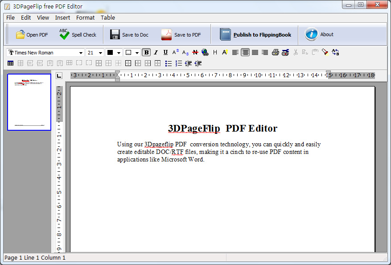Click the scissors cut icon
Screen dimensions: 391x265
coord(296,52)
